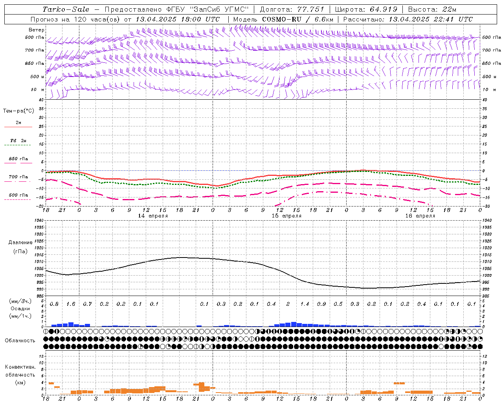This screenshot has height=402, width=503.
Task: Click the 'Осадки' precipitation label
Action: click(x=20, y=309)
